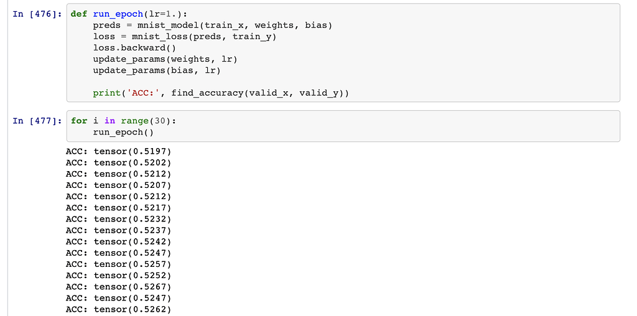The width and height of the screenshot is (637, 316).
Task: Click the In [476] cell prompt
Action: [37, 14]
